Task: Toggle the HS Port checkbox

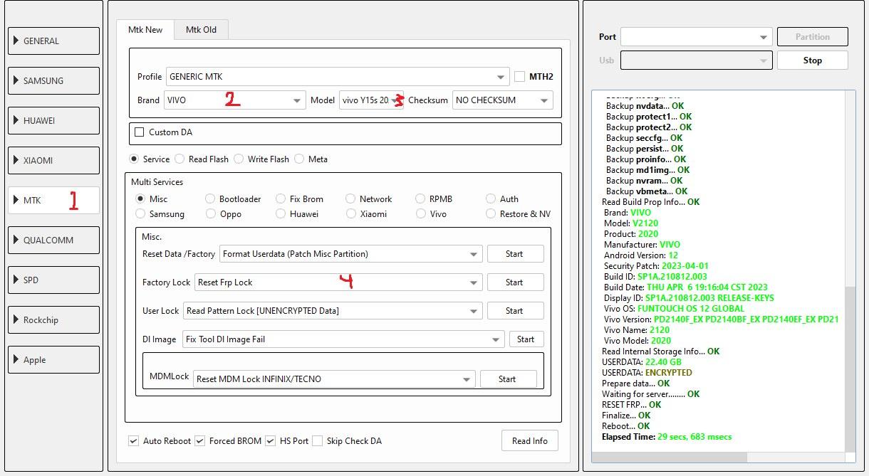Action: [270, 441]
